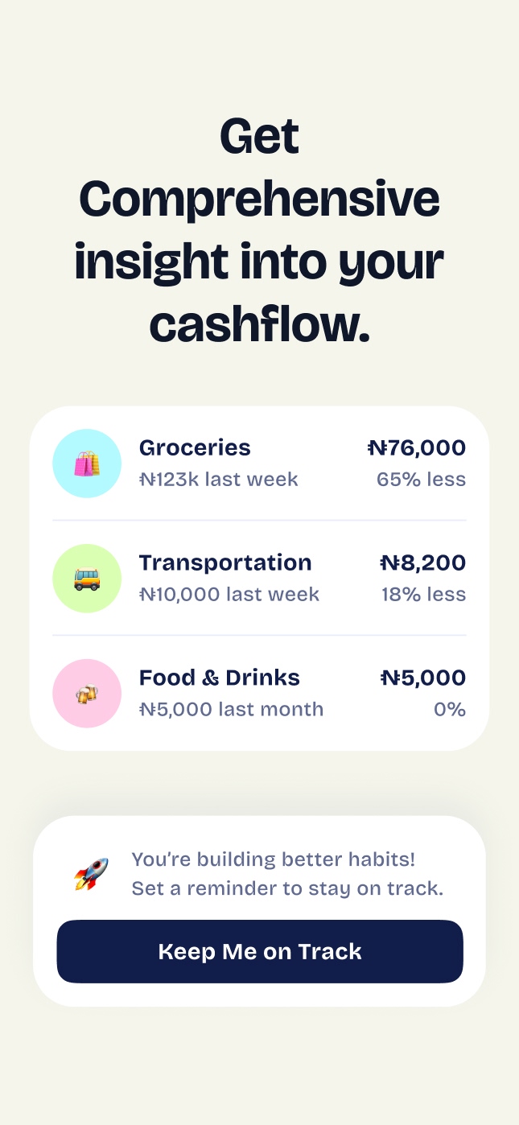This screenshot has width=519, height=1125.
Task: Click the 65% less indicator
Action: (x=421, y=480)
